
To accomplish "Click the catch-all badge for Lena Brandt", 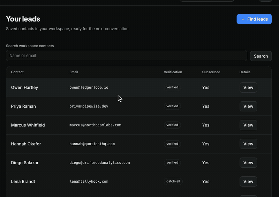I will click(173, 181).
